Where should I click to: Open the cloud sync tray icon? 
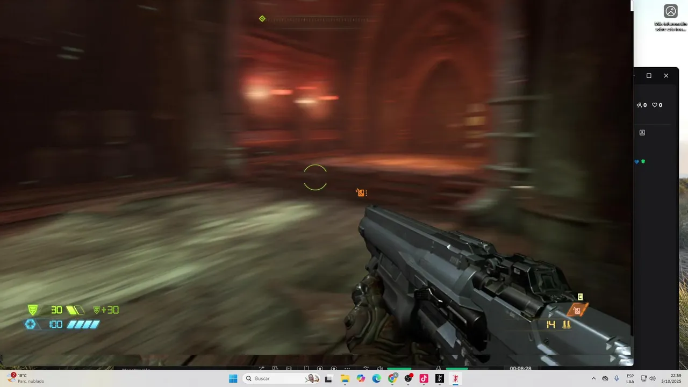pyautogui.click(x=605, y=378)
